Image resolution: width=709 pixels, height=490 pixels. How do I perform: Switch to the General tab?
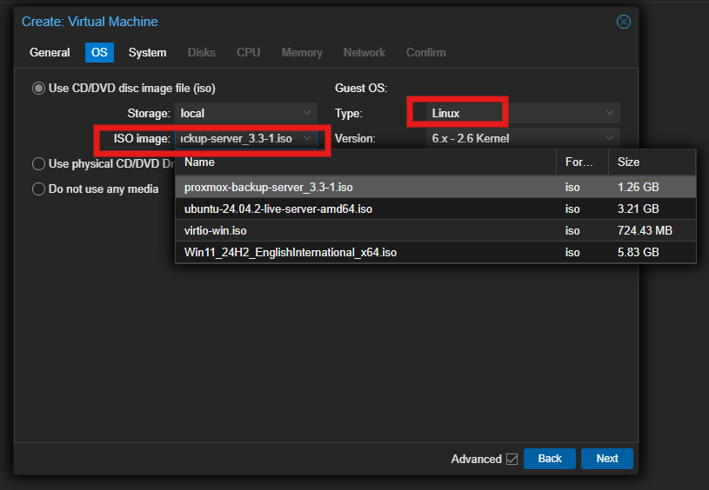(50, 52)
